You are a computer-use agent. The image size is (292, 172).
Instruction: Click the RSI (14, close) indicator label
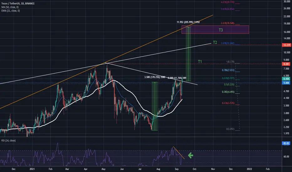[x=8, y=141]
